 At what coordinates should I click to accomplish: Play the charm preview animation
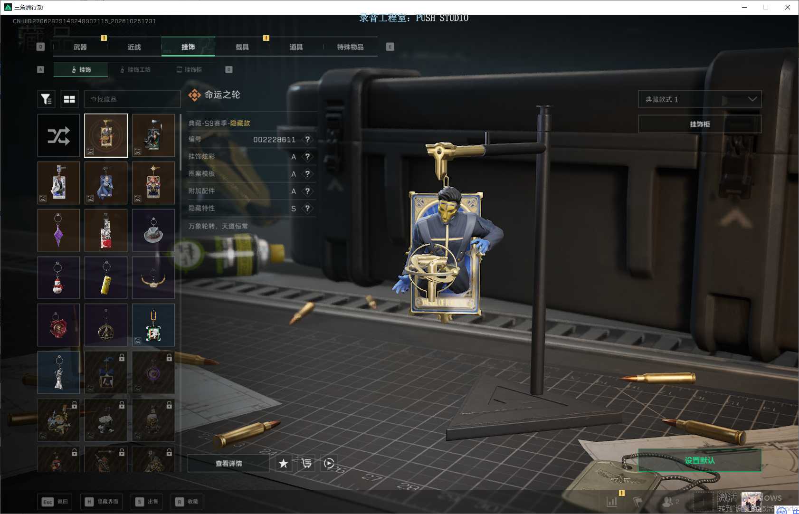click(x=329, y=463)
